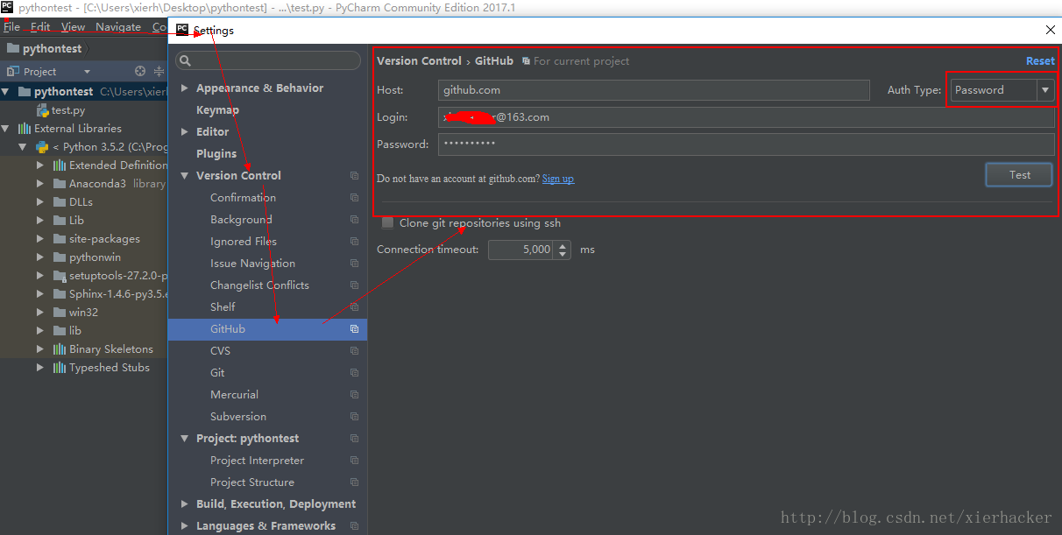Click project-level icon beside Git
The width and height of the screenshot is (1062, 535).
(354, 373)
